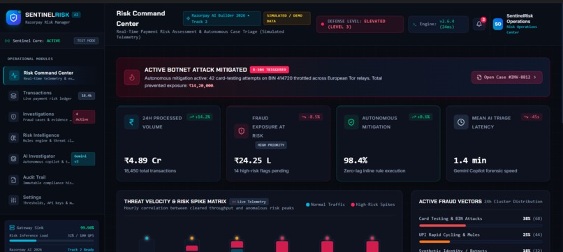Viewport: 563px width, 252px height.
Task: Open SentinelRisk Operations profile
Action: (517, 24)
